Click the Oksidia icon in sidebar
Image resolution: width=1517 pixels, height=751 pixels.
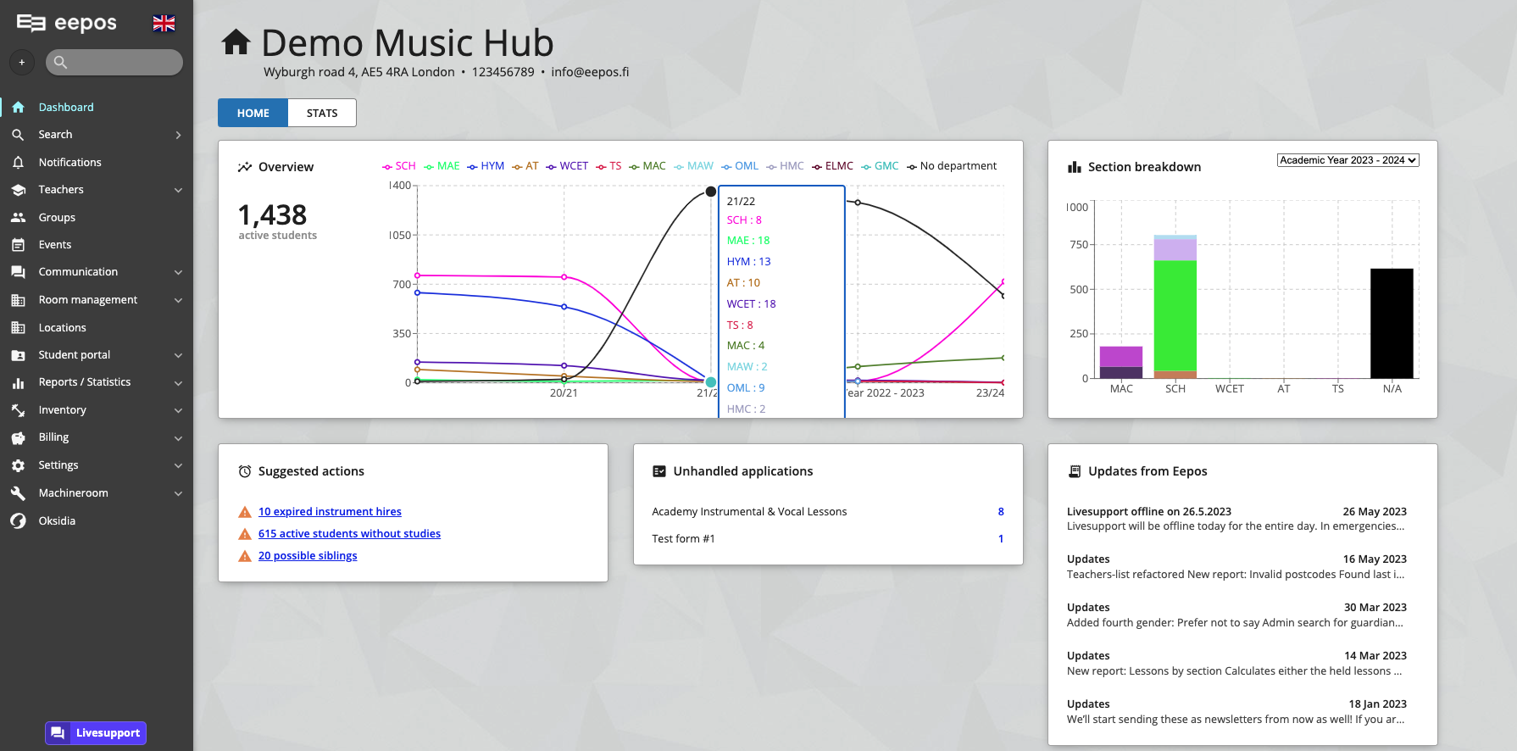(x=18, y=521)
